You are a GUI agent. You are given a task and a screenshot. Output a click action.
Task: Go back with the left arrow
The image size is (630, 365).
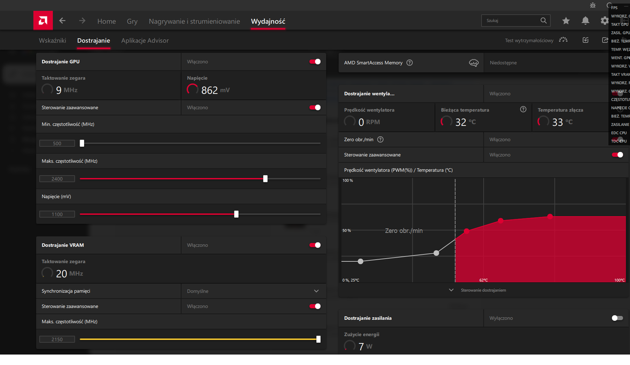click(62, 21)
